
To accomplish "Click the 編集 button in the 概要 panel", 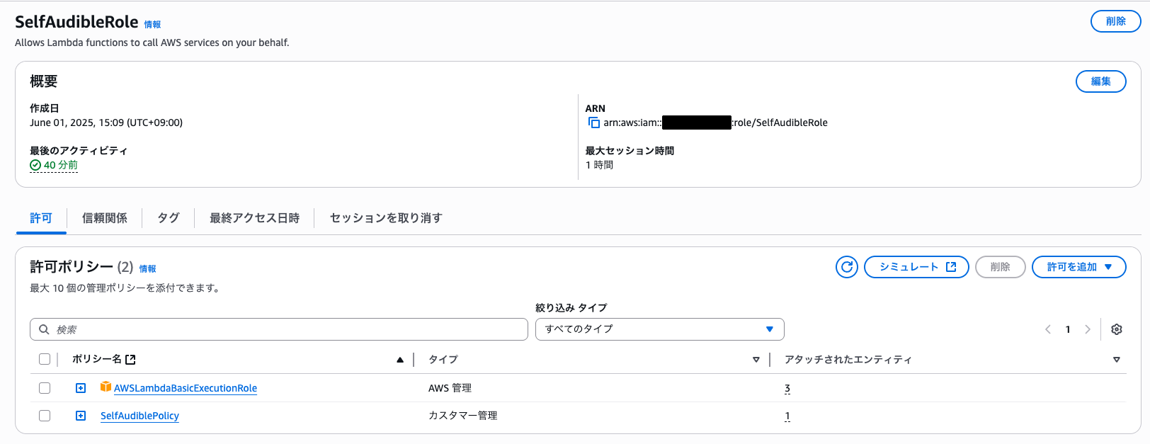I will pos(1101,81).
